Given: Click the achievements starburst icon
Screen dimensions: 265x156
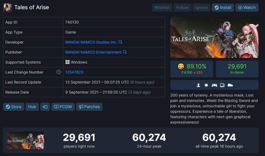Looking at the screenshot, I should click(x=206, y=85).
